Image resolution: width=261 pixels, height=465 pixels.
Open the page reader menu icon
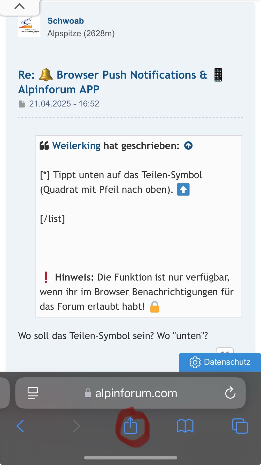tap(33, 393)
